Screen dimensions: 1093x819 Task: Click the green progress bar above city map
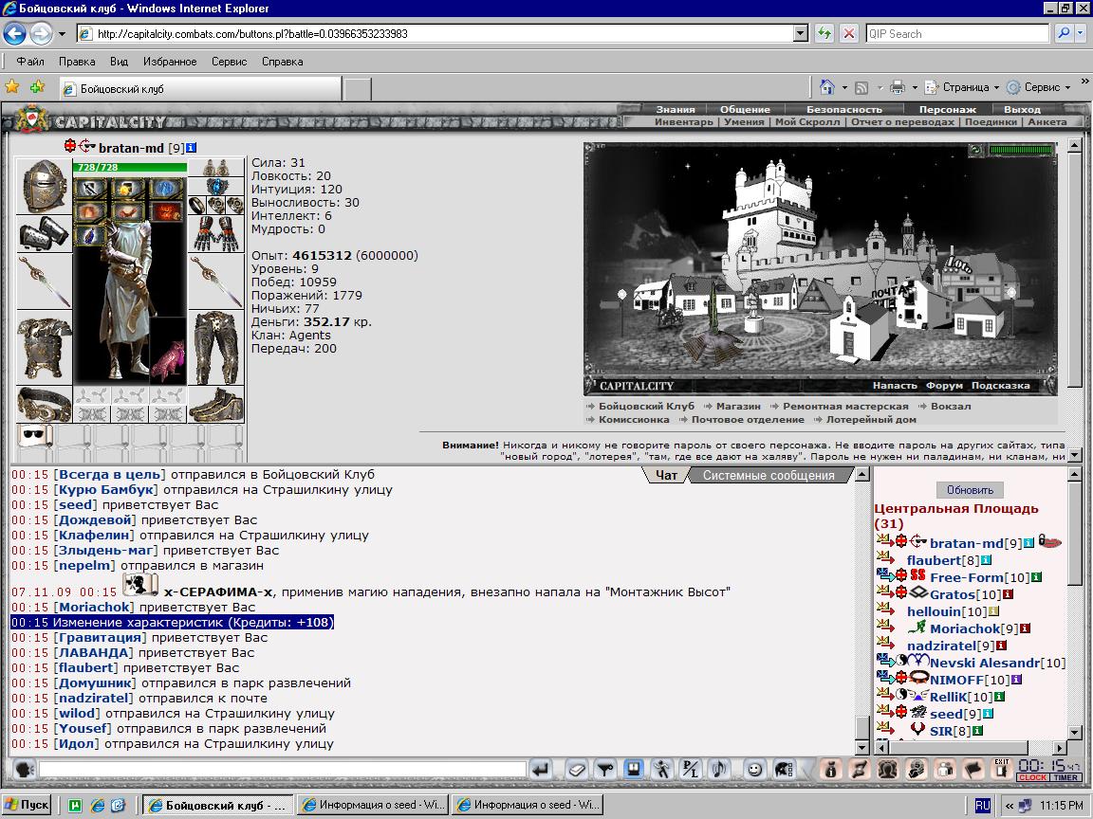tap(1021, 150)
